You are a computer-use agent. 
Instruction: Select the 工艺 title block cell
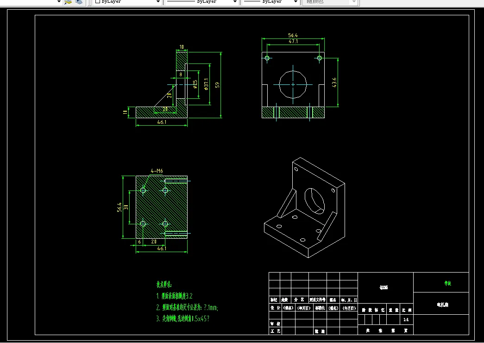275,331
